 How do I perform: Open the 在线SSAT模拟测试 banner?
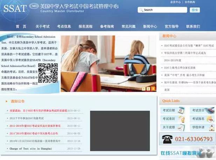188,153
